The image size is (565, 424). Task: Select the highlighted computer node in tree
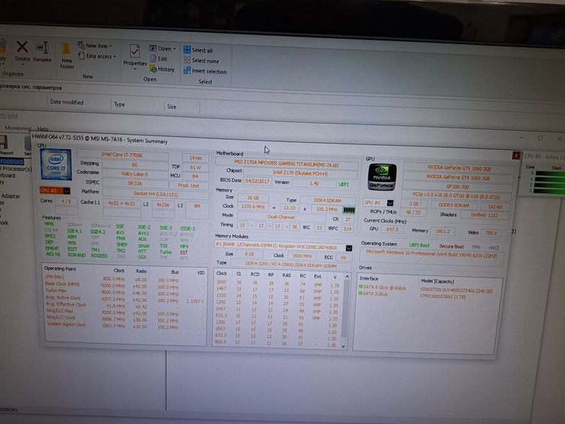coord(12,161)
